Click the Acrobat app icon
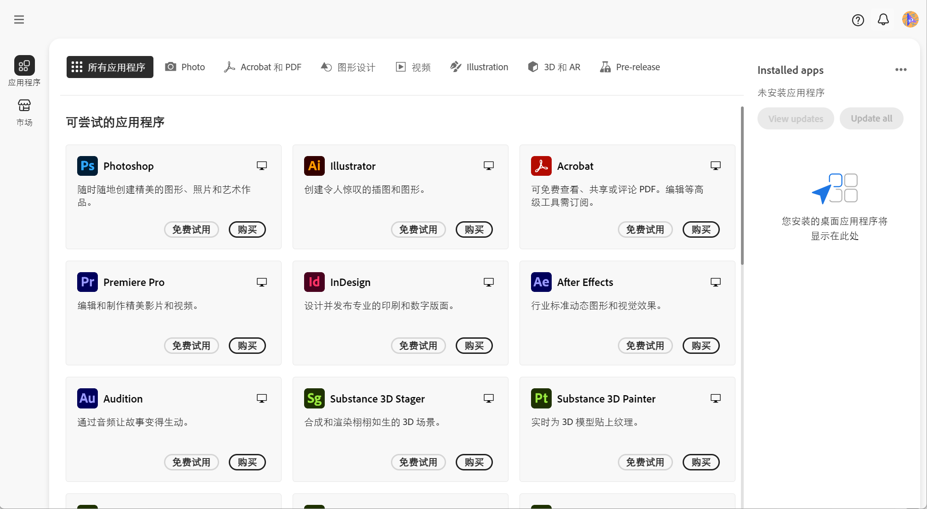The height and width of the screenshot is (509, 927). (x=541, y=166)
